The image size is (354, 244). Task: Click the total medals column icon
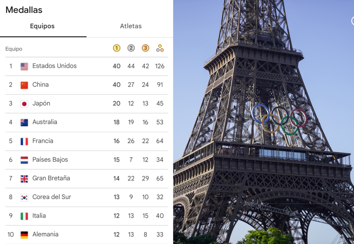[160, 48]
